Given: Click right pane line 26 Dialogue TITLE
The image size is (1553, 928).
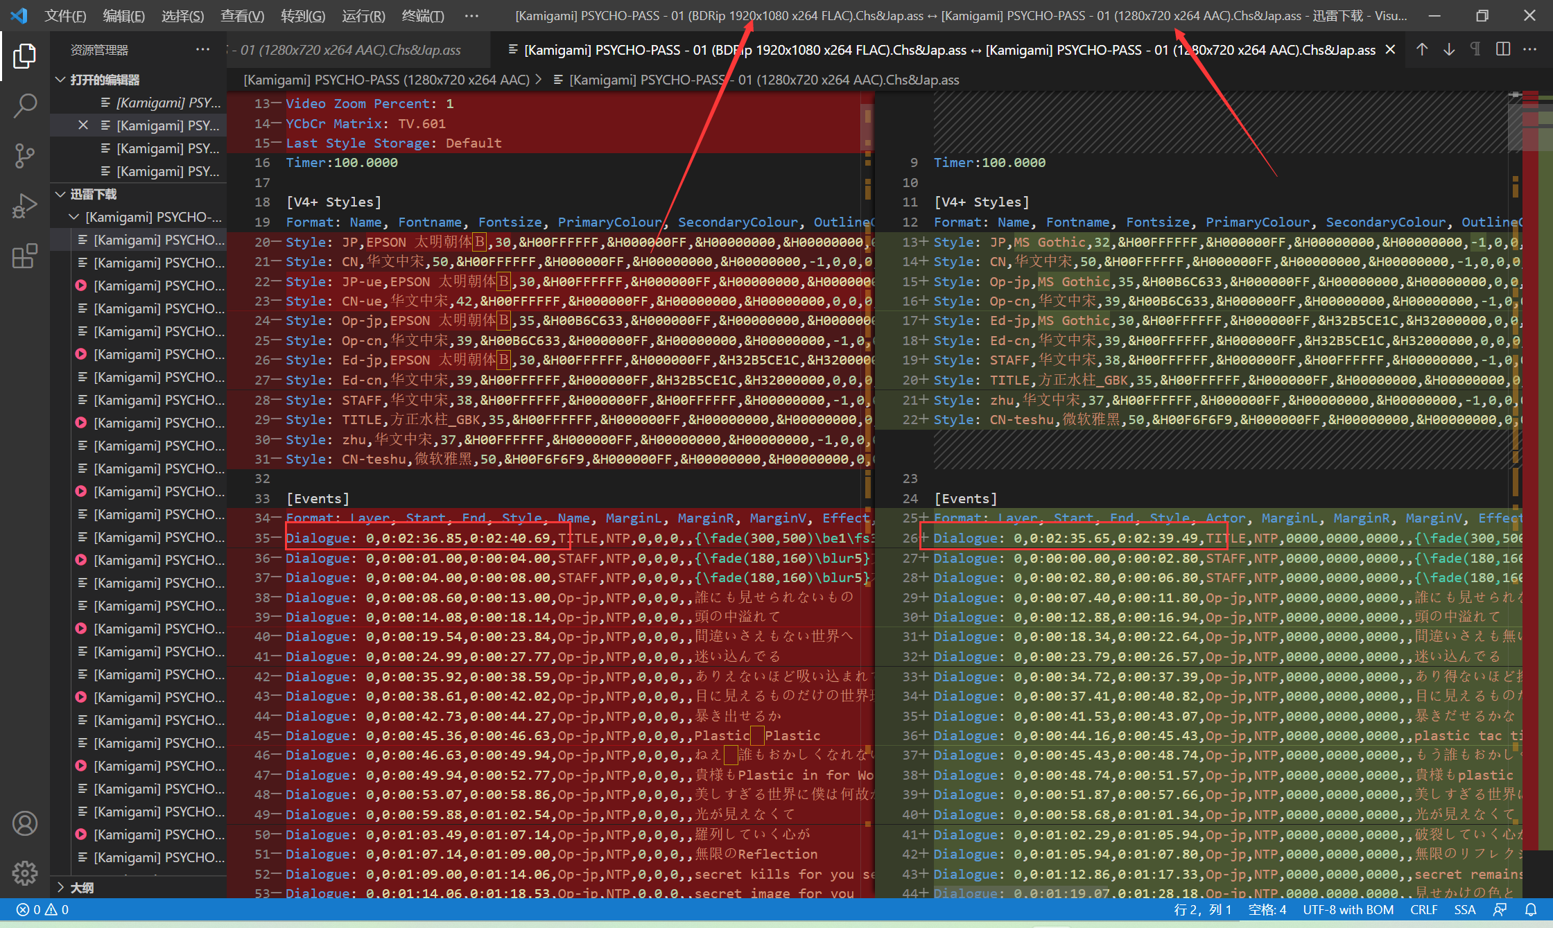Looking at the screenshot, I should [1226, 538].
